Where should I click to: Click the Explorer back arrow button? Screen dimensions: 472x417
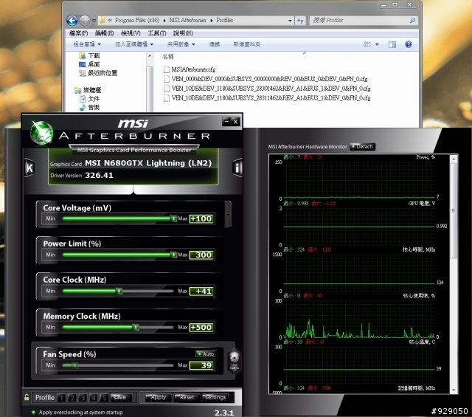[72, 21]
